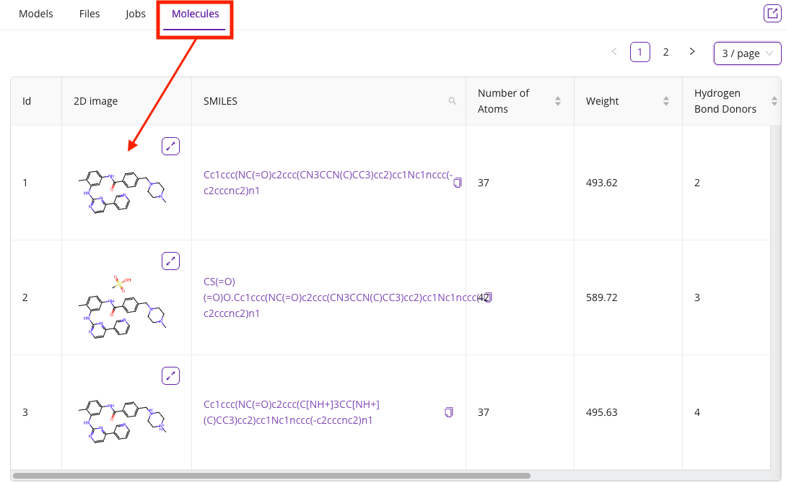Click the horizontal scrollbar under the table
Screen dimensions: 786x483
tap(271, 476)
